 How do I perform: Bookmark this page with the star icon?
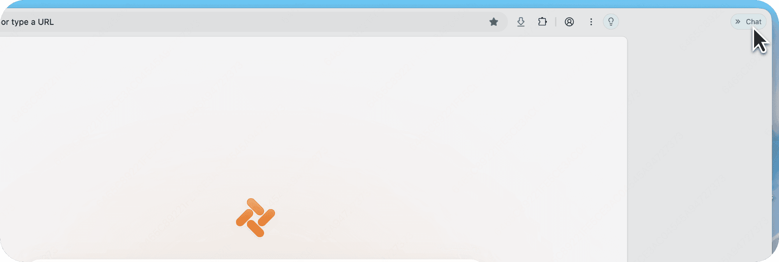click(x=493, y=22)
